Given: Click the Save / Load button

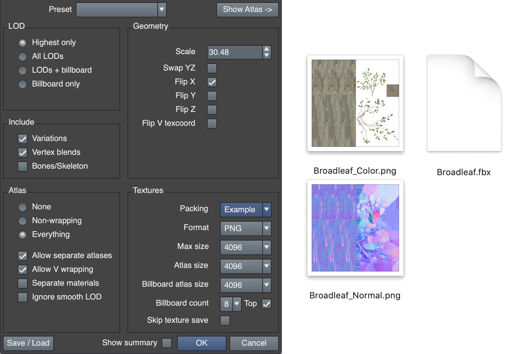Looking at the screenshot, I should pos(28,343).
